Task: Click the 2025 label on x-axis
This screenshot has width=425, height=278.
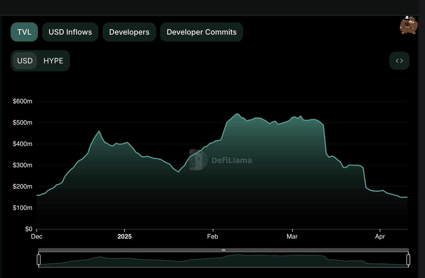Action: click(x=125, y=236)
